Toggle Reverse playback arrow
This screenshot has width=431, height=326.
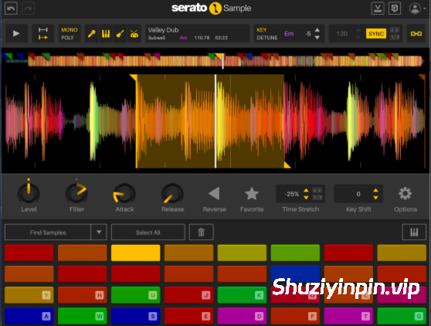tap(214, 193)
